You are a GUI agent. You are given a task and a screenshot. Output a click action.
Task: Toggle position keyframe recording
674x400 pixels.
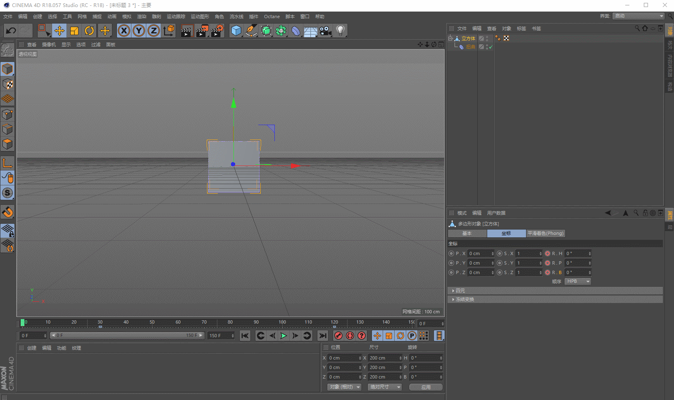(x=377, y=336)
